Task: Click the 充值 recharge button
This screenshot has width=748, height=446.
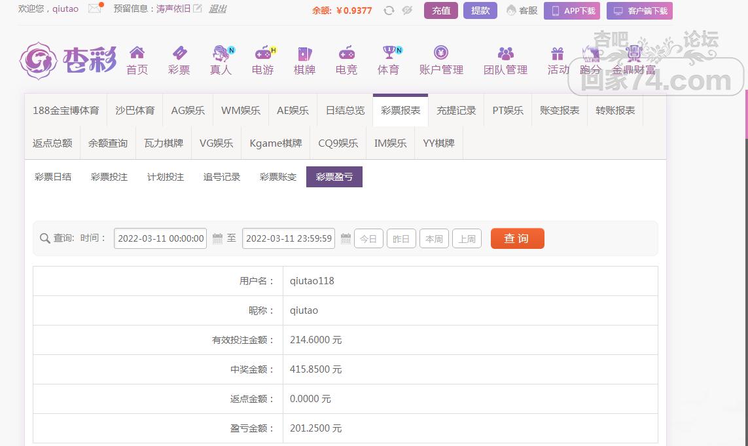Action: 441,10
